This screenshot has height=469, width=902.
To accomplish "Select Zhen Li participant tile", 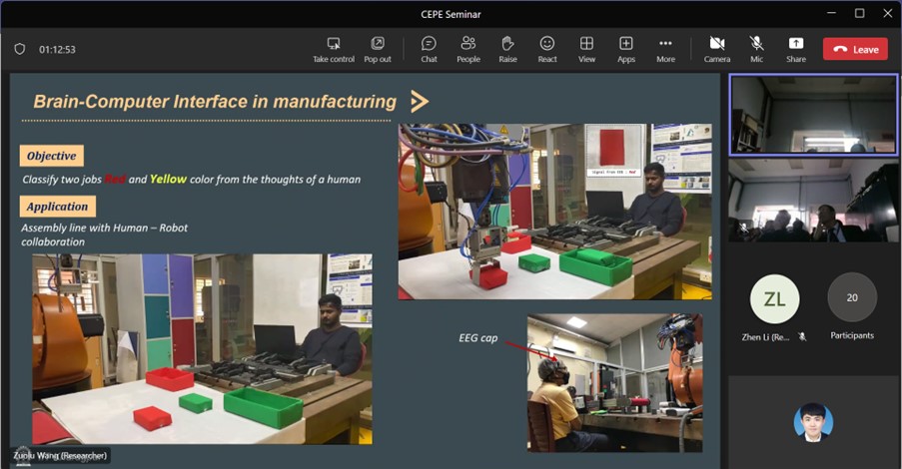I will pos(774,297).
